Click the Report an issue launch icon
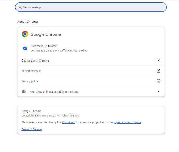This screenshot has height=152, width=179. [158, 71]
